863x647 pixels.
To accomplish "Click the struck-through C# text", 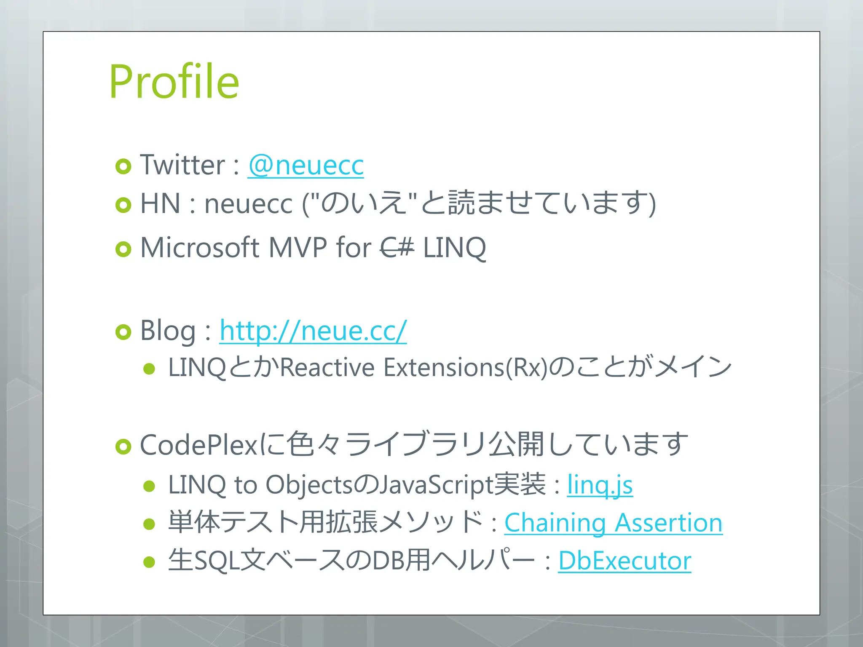I will click(397, 247).
